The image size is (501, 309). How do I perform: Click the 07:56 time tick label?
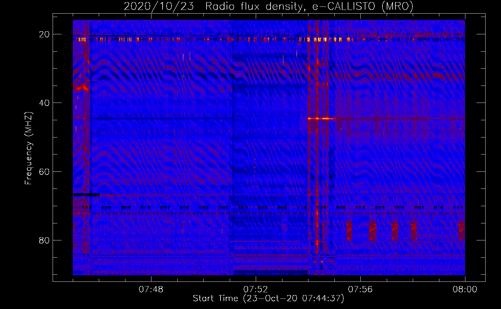[x=360, y=290]
